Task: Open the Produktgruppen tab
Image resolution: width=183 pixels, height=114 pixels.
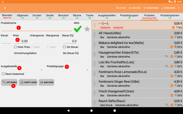Action: coord(129,17)
